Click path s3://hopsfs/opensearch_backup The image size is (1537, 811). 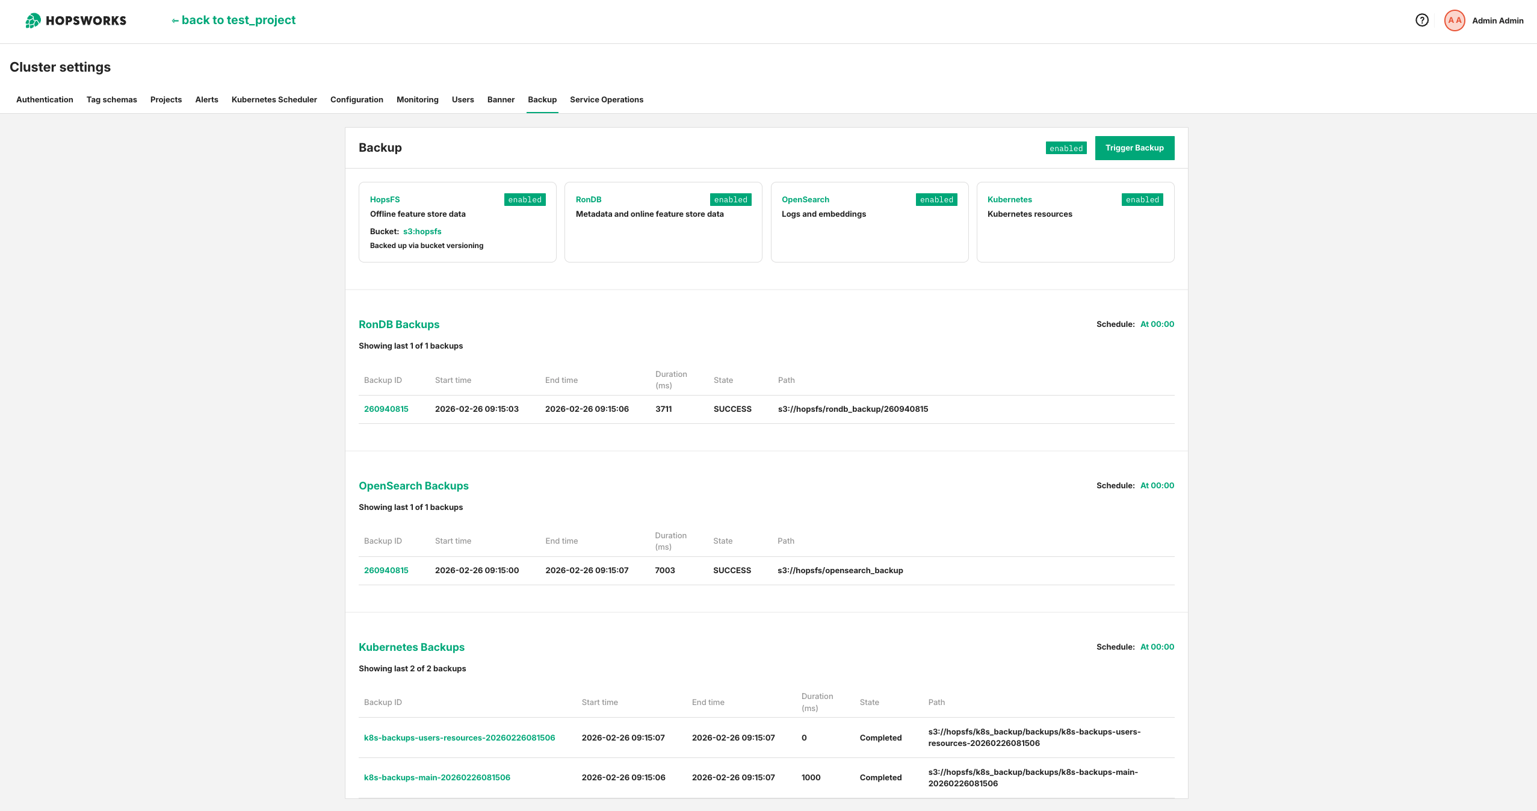click(x=840, y=571)
